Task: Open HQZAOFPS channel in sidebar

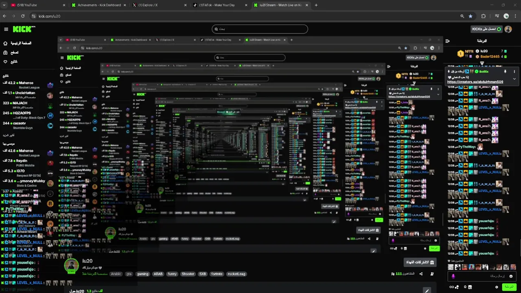Action: [27, 115]
